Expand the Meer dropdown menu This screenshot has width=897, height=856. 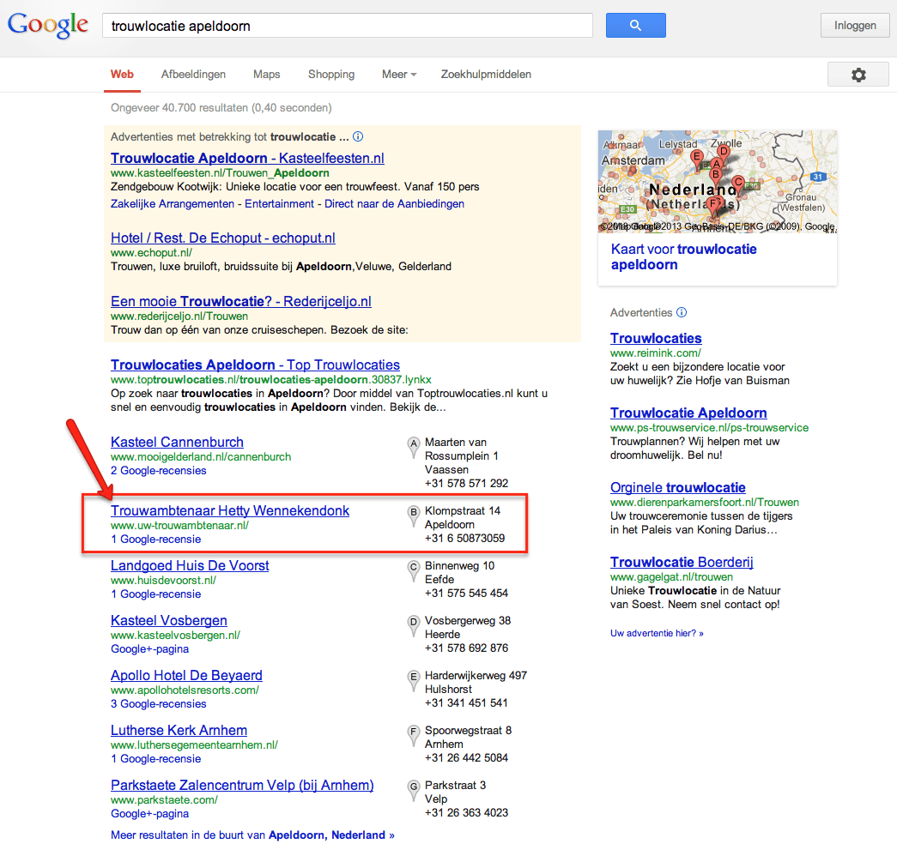398,75
